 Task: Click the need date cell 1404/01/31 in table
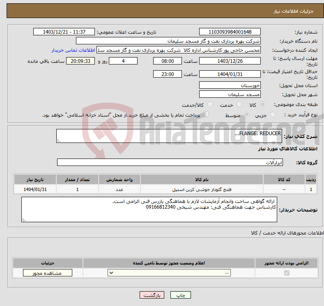coord(35,189)
